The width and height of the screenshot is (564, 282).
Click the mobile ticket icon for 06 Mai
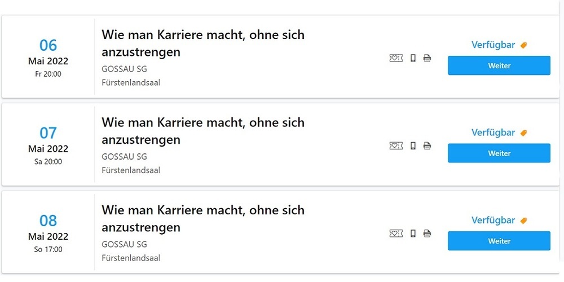click(413, 58)
